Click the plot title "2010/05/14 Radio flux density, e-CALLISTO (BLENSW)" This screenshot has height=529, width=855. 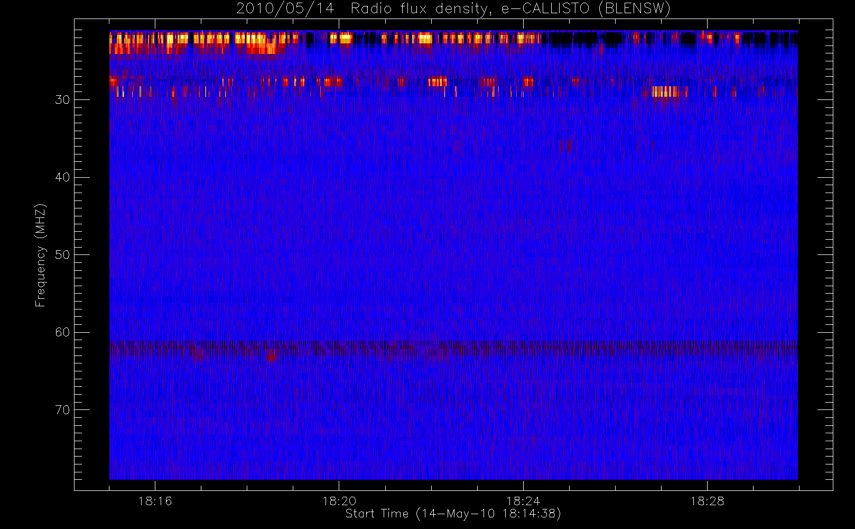453,9
